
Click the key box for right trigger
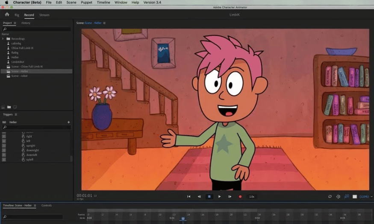[4, 137]
